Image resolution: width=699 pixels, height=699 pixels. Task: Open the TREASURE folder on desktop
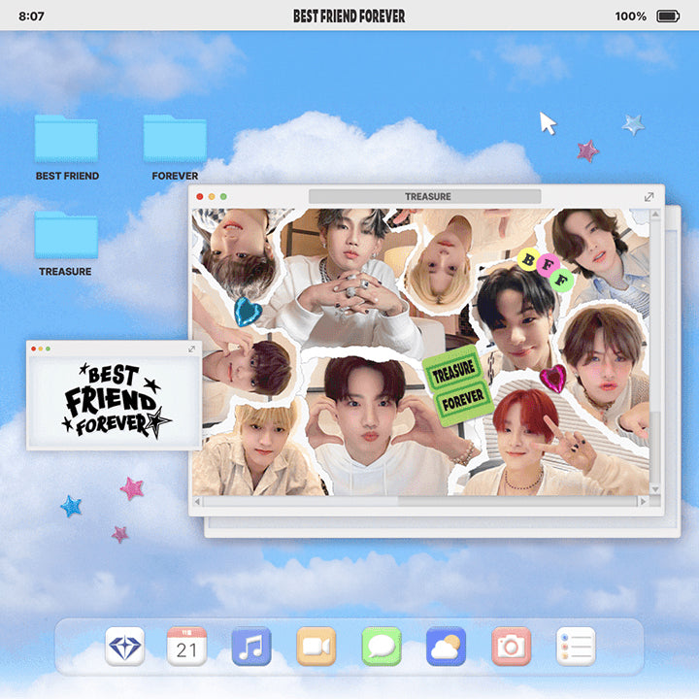[66, 235]
